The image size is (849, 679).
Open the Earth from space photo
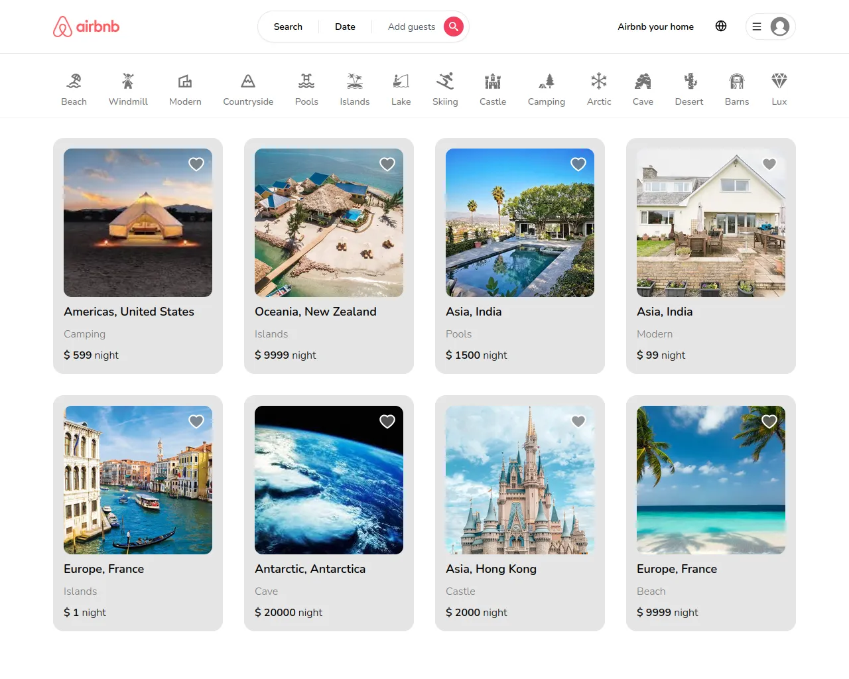(x=329, y=480)
